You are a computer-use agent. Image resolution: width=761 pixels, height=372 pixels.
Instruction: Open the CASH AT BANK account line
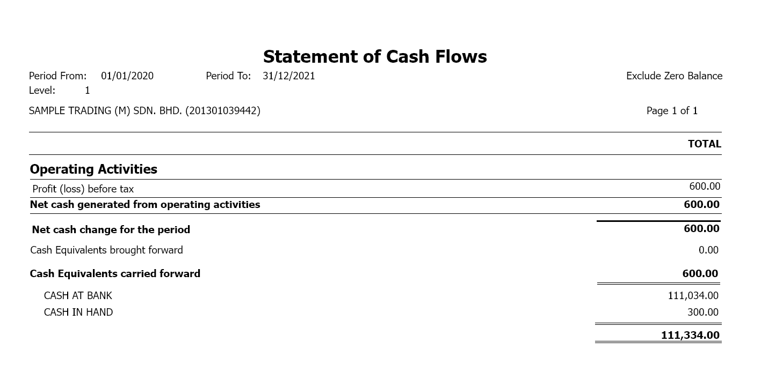click(78, 296)
